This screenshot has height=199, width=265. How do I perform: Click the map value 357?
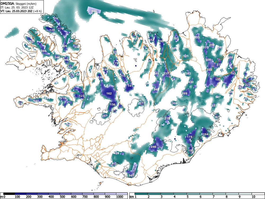(214, 106)
